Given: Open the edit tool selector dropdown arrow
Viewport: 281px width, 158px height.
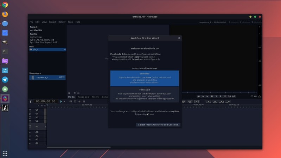Looking at the screenshot, I should coord(64,101).
